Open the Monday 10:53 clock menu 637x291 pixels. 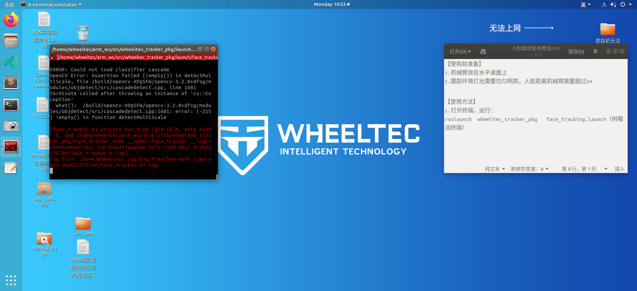(x=332, y=4)
